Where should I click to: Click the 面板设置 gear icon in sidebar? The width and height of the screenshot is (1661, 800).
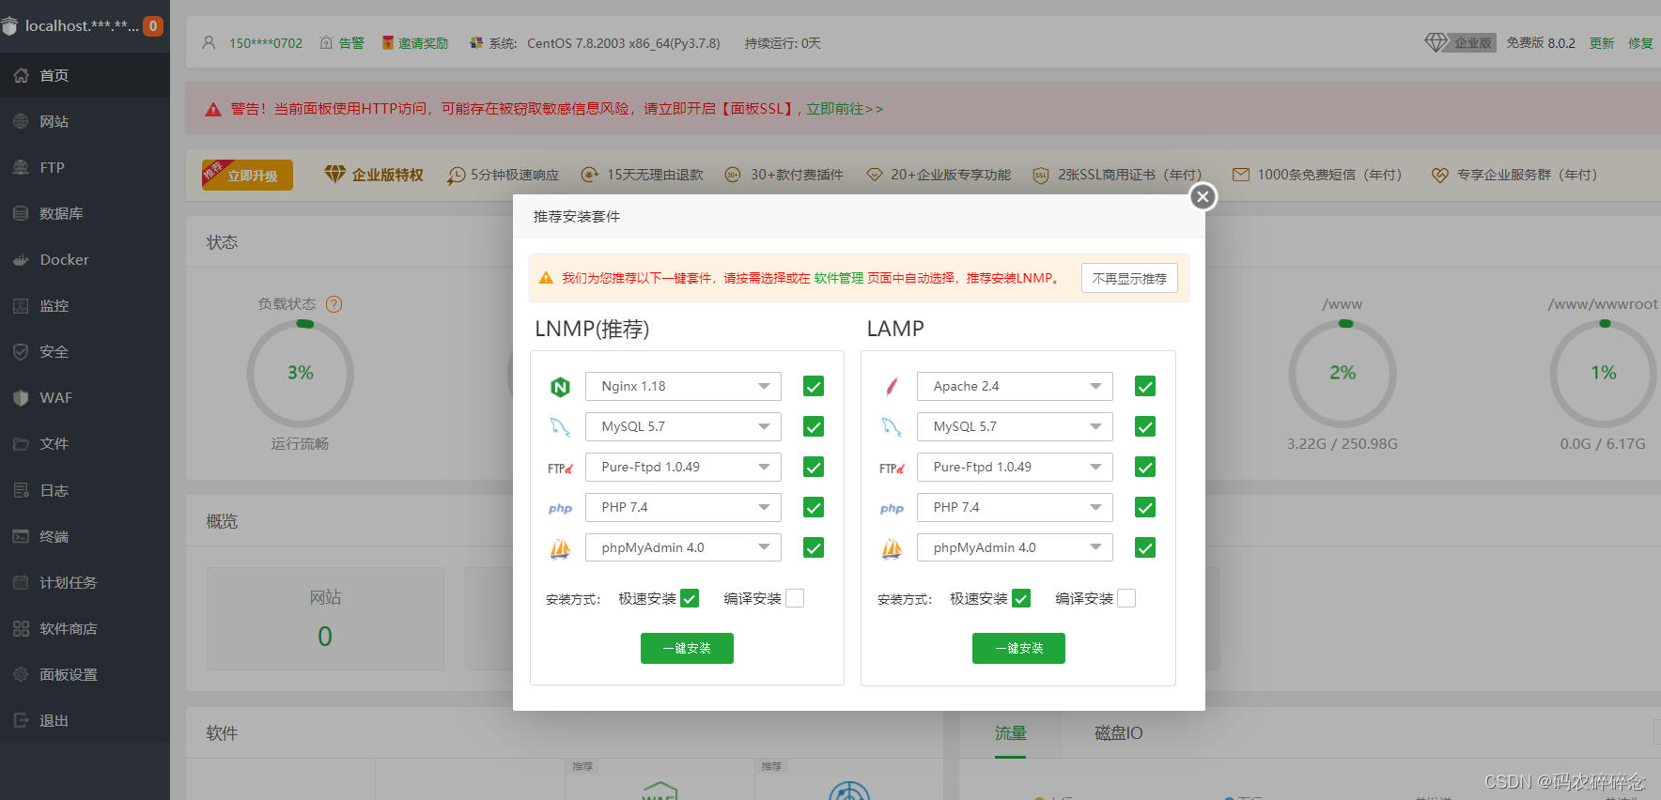coord(21,674)
